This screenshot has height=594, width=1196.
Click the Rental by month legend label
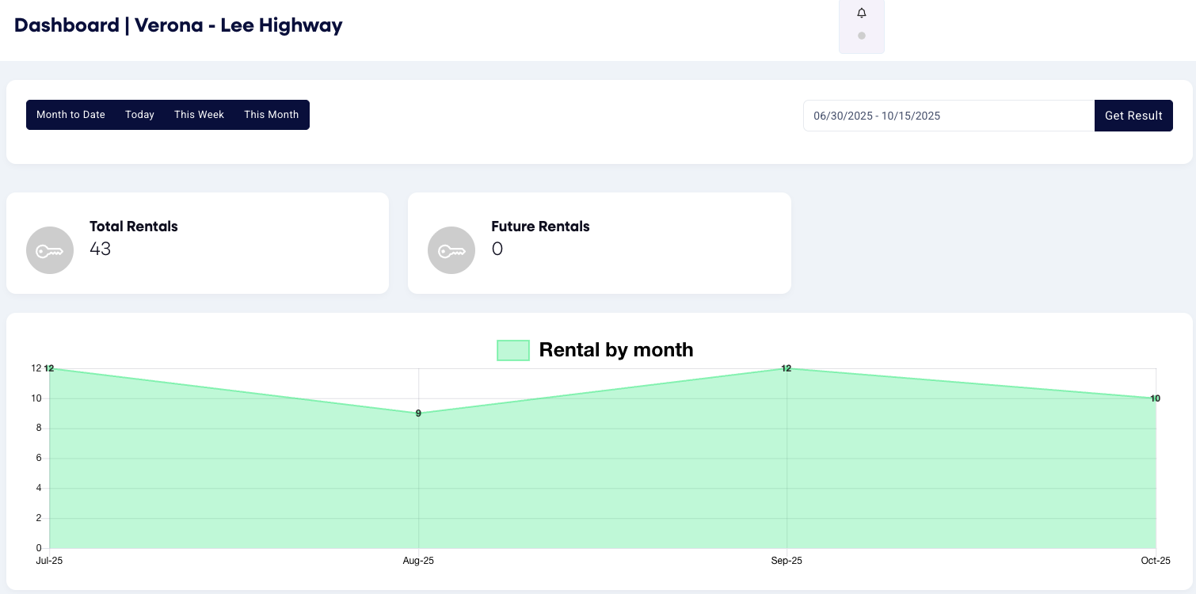[x=616, y=350]
